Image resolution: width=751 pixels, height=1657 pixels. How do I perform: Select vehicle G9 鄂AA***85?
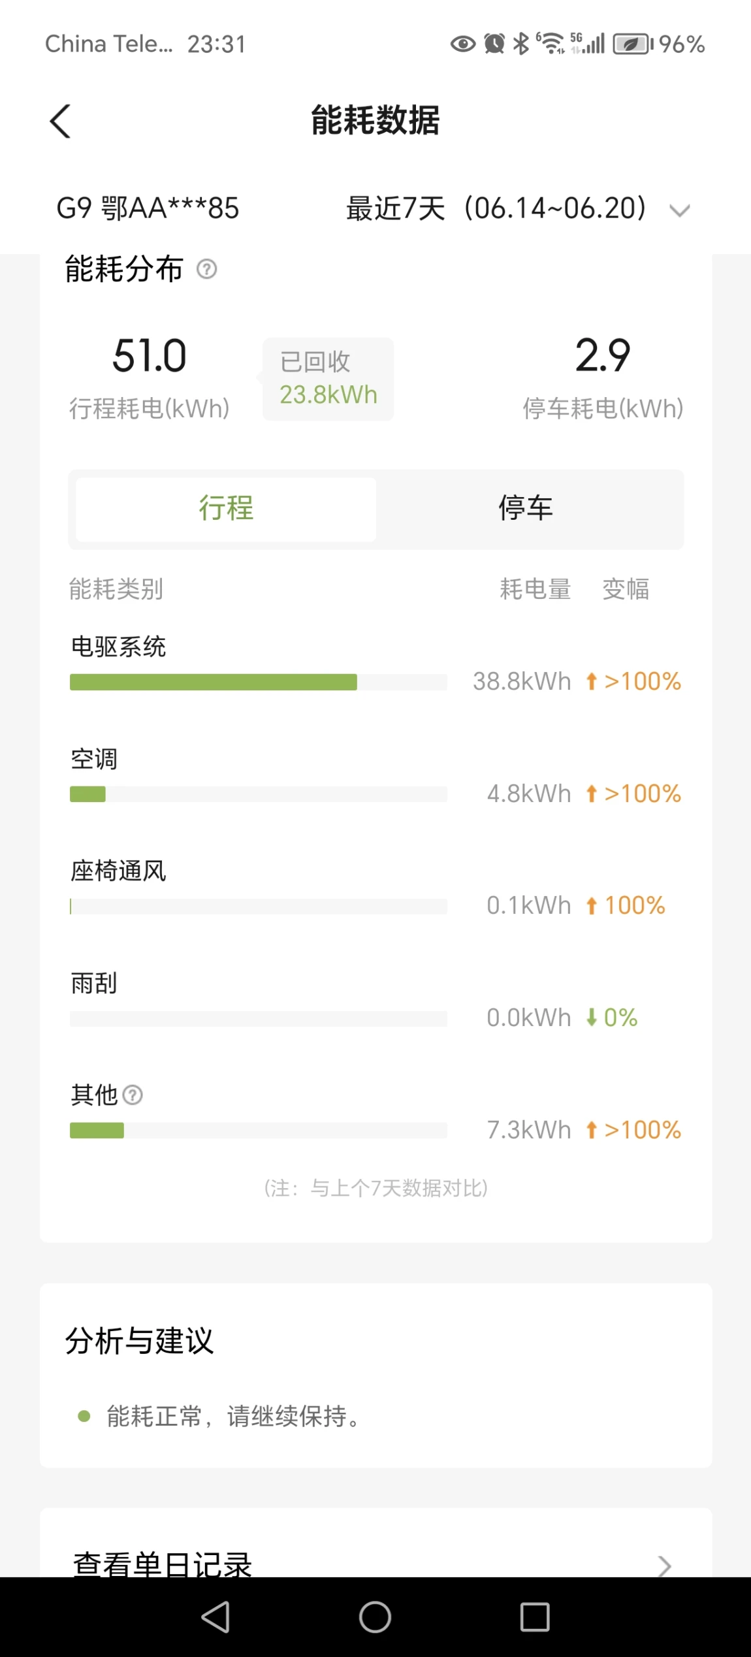tap(148, 209)
